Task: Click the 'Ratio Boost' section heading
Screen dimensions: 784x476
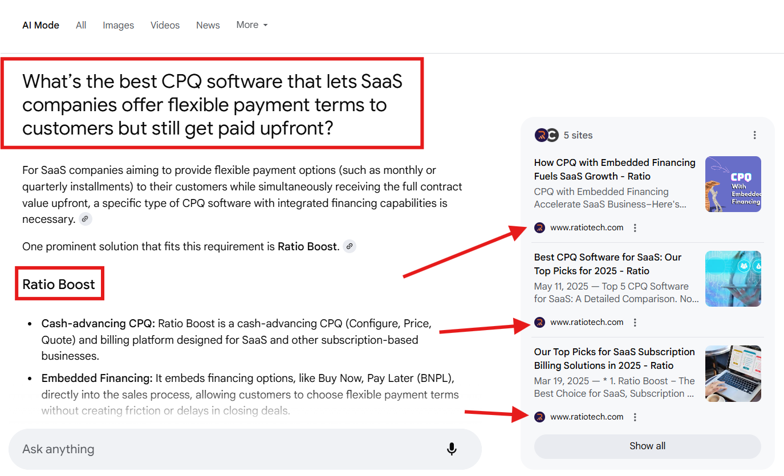Action: [x=59, y=284]
